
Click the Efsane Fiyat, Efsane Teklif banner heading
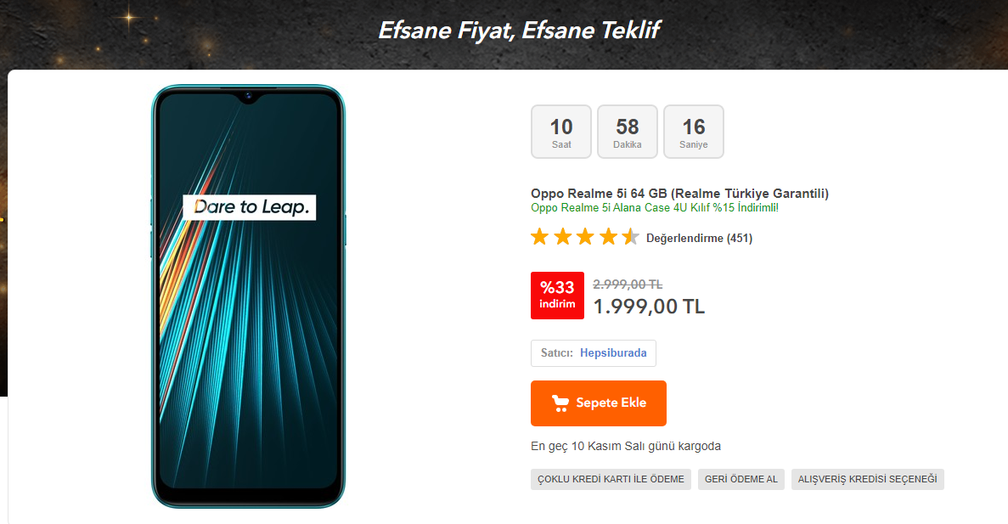(519, 31)
